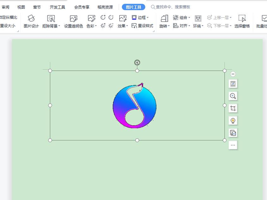267x200 pixels.
Task: Open the layout options icon beside the image
Action: [x=233, y=84]
